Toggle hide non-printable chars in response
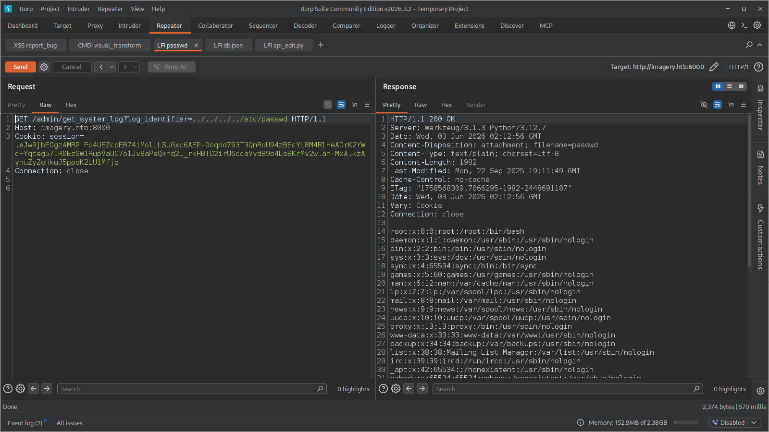 click(x=704, y=105)
